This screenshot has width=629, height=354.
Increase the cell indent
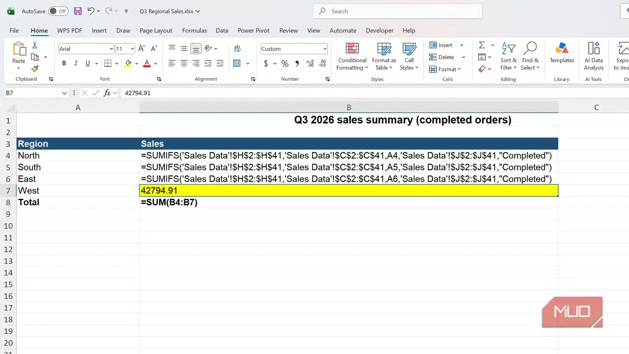(220, 63)
